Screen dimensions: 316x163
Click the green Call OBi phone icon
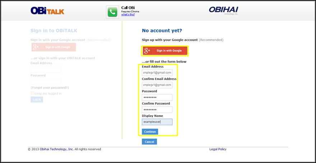click(112, 12)
